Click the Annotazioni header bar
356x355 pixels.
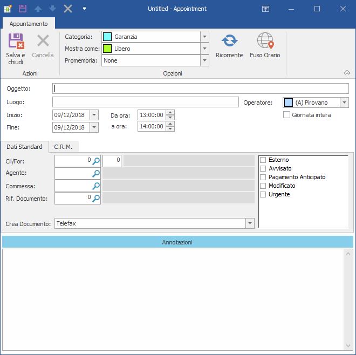[x=177, y=242]
